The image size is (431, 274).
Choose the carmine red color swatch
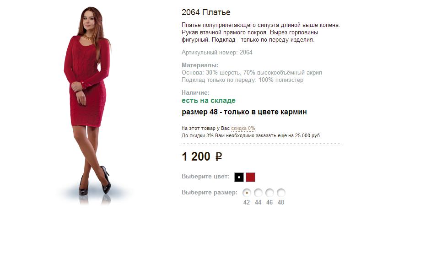click(250, 177)
